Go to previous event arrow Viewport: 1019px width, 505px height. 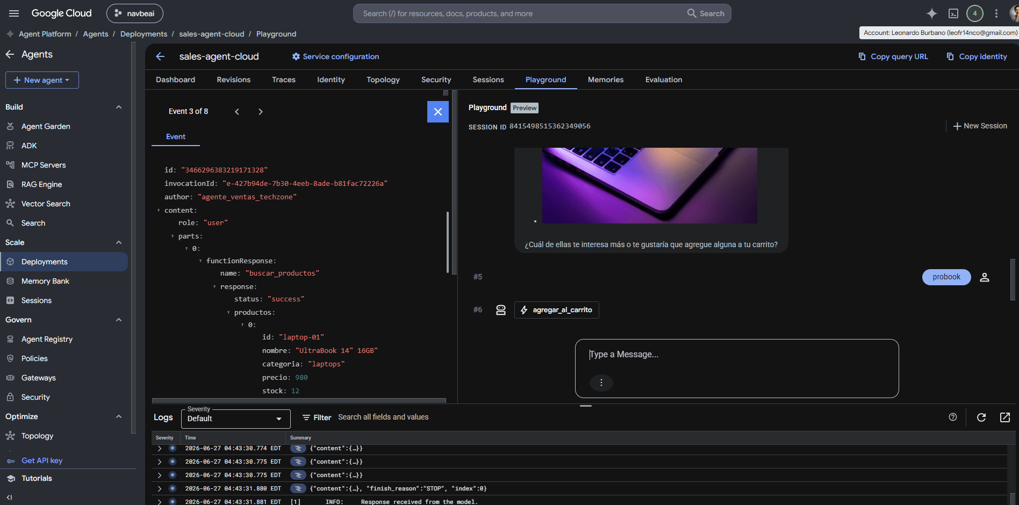pyautogui.click(x=237, y=112)
